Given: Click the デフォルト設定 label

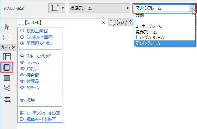Looking at the screenshot, I should click(13, 8).
